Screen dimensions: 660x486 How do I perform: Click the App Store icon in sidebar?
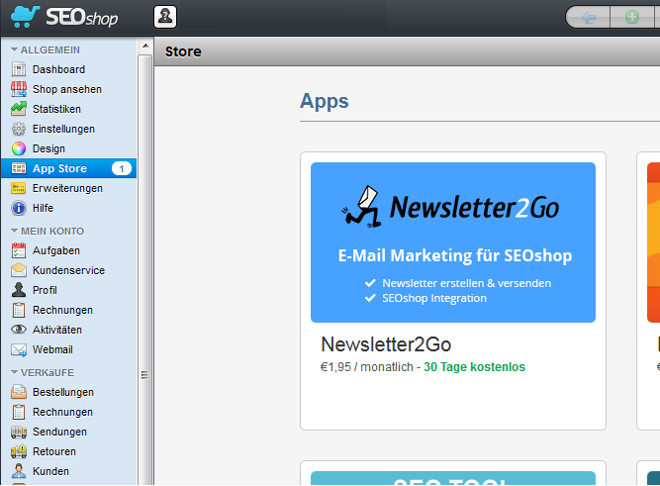coord(19,168)
